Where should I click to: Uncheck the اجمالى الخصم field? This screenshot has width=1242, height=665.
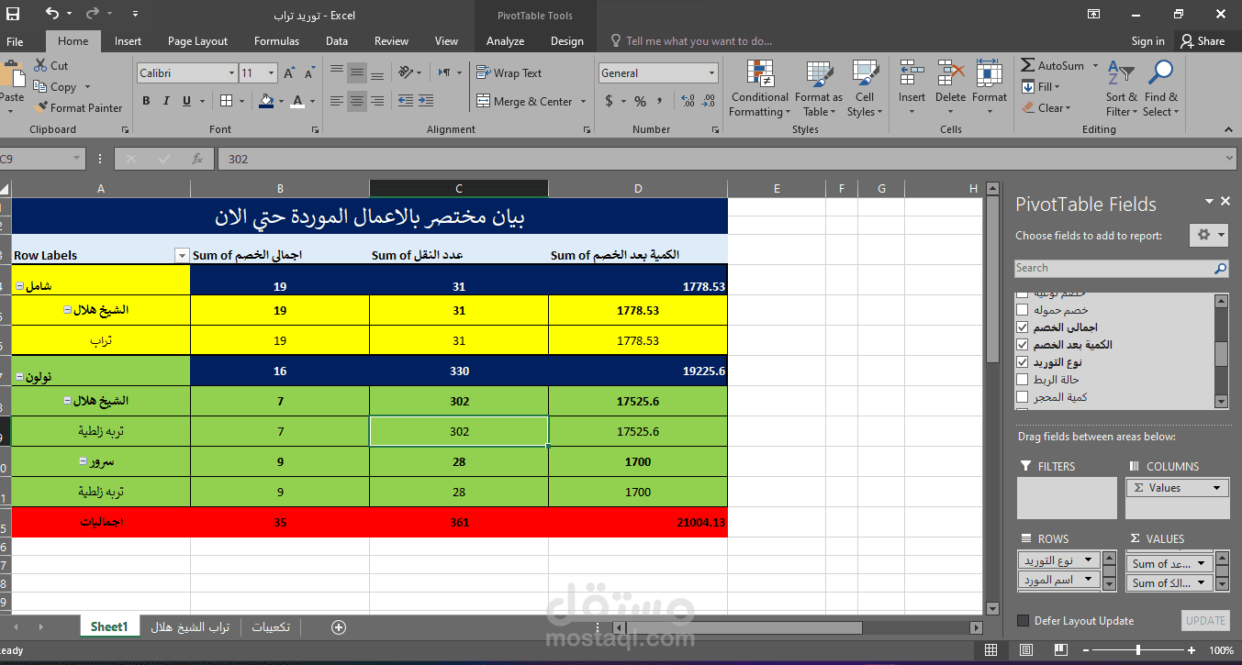pyautogui.click(x=1022, y=327)
